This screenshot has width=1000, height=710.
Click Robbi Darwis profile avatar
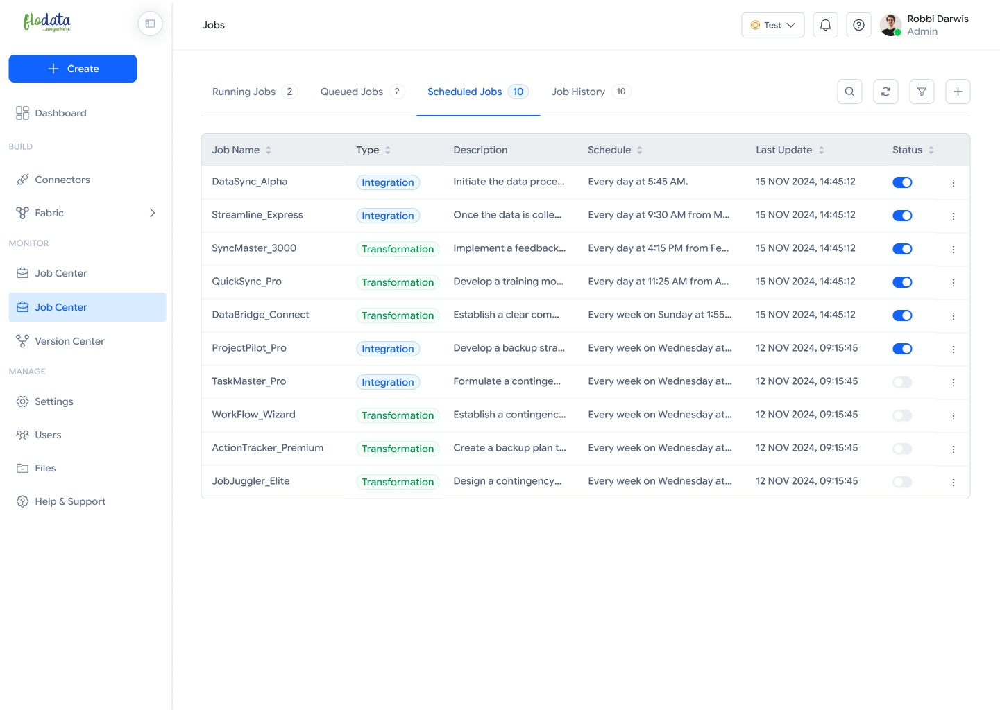pos(890,25)
